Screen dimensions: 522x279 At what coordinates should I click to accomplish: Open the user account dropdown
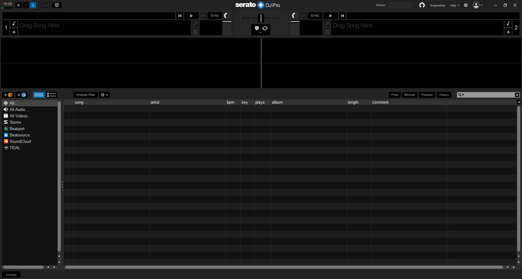pos(478,5)
